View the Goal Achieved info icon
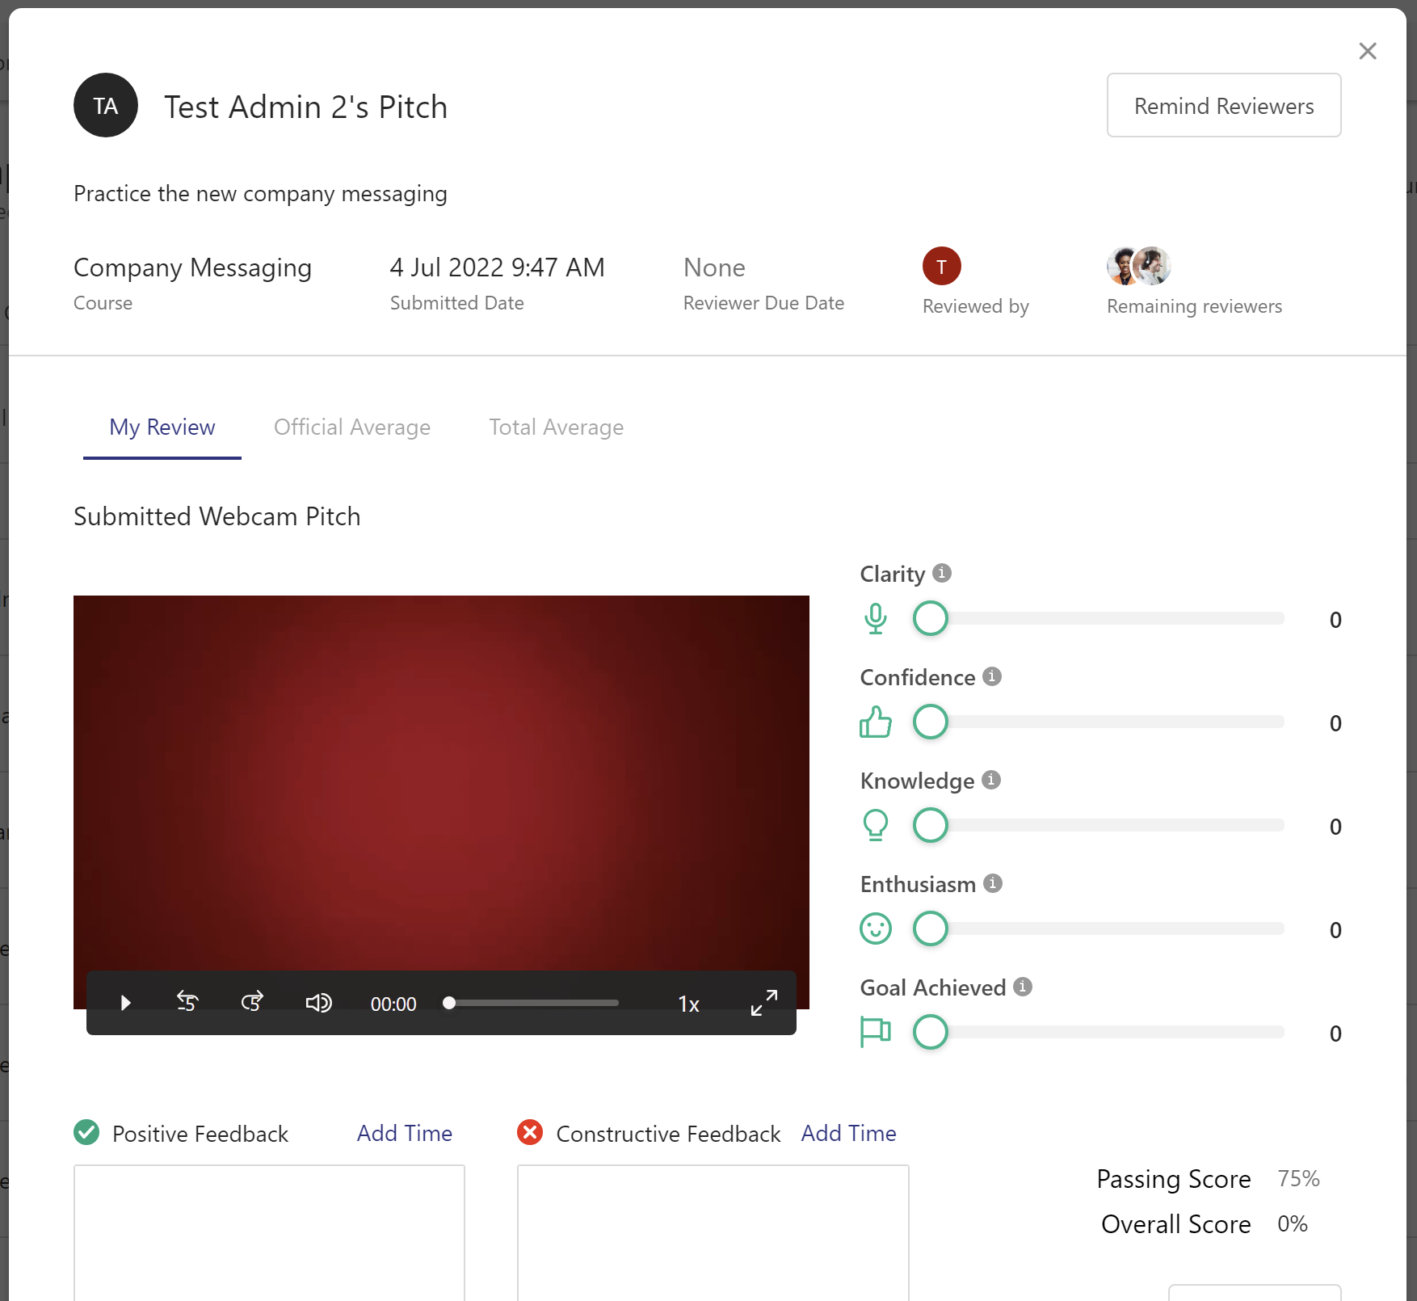 (x=1022, y=987)
